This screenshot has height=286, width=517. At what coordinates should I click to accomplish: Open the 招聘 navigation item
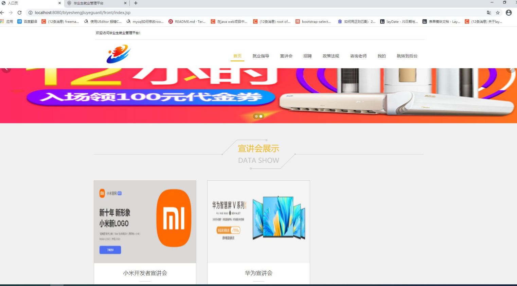click(307, 56)
